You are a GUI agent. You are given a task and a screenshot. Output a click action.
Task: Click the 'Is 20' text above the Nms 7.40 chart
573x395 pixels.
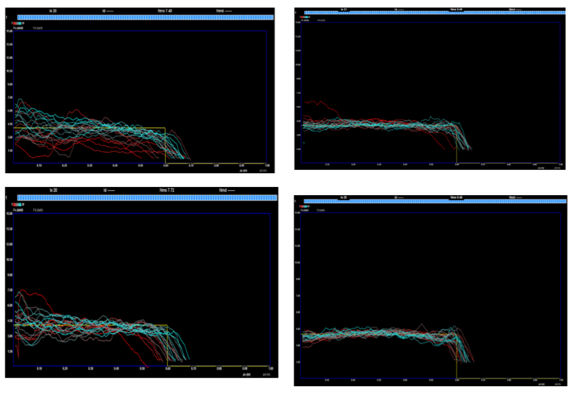53,11
